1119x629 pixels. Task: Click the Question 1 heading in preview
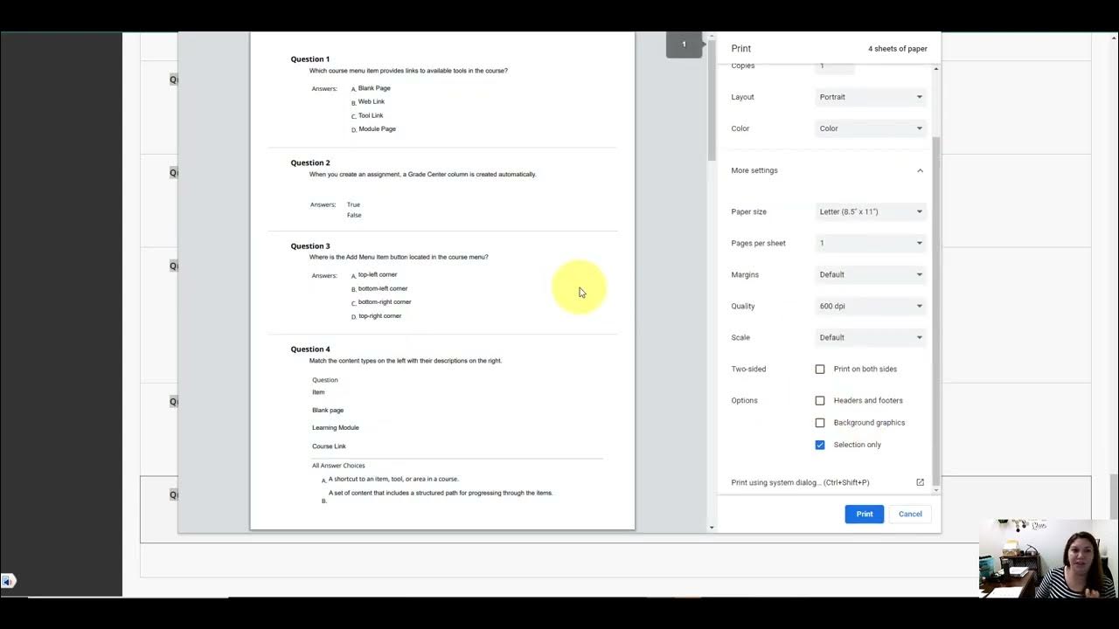310,59
